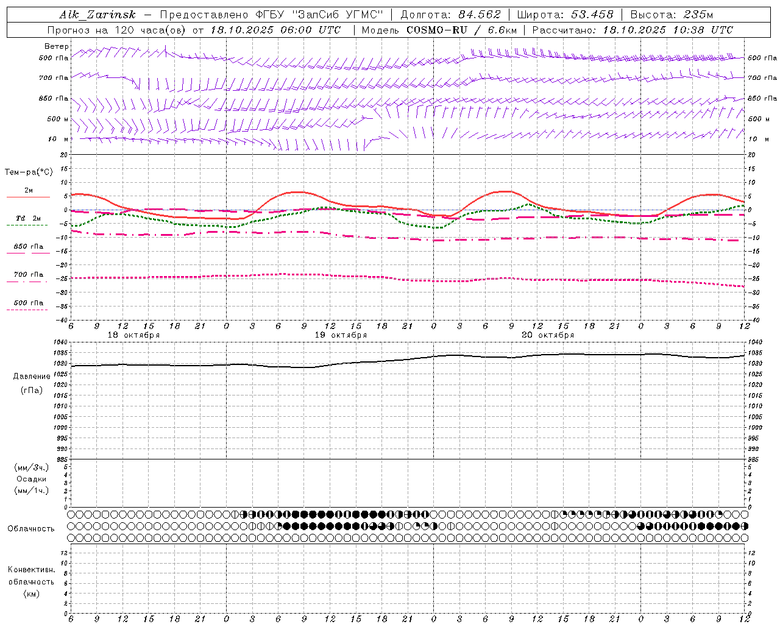Click the "Широта: 53.458" header value
The image size is (780, 624).
pyautogui.click(x=565, y=15)
